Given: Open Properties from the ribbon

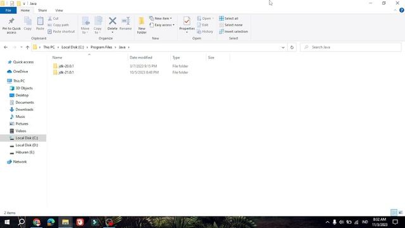Looking at the screenshot, I should (x=187, y=25).
